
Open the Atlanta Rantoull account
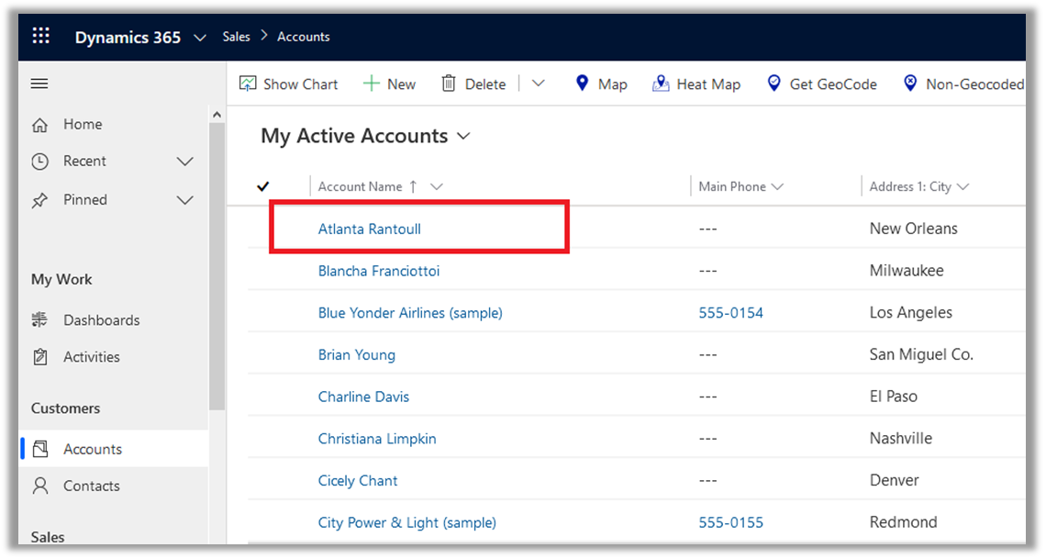click(369, 229)
